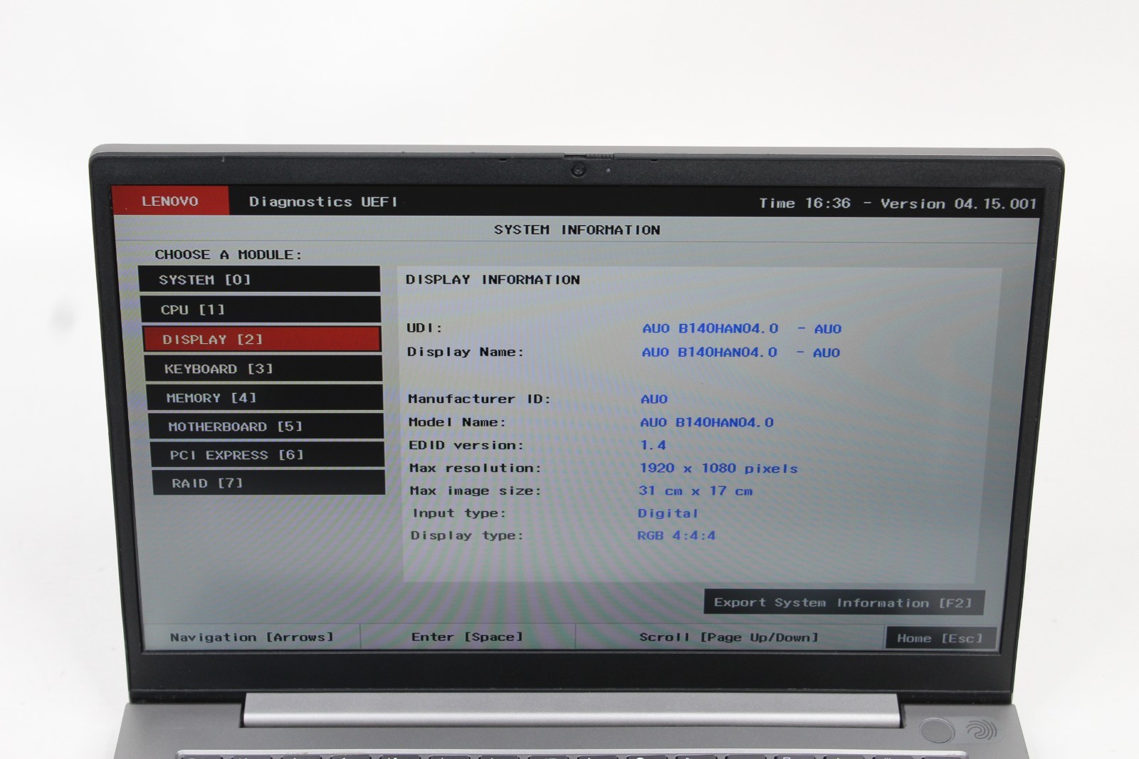
Task: Click the Home [Esc] button
Action: [x=940, y=638]
